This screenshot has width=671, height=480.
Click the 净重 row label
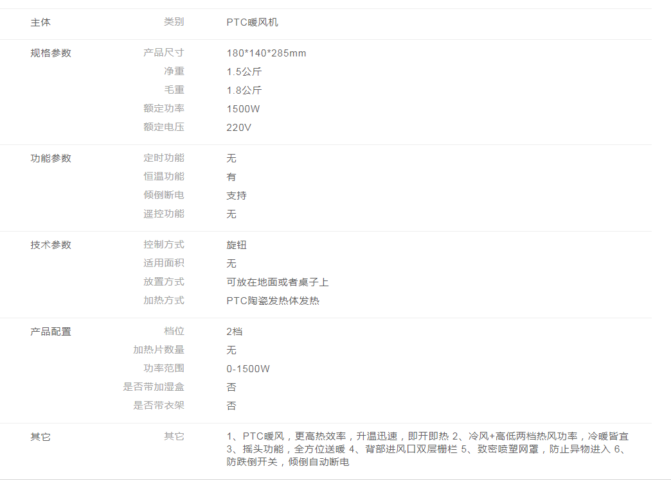174,71
